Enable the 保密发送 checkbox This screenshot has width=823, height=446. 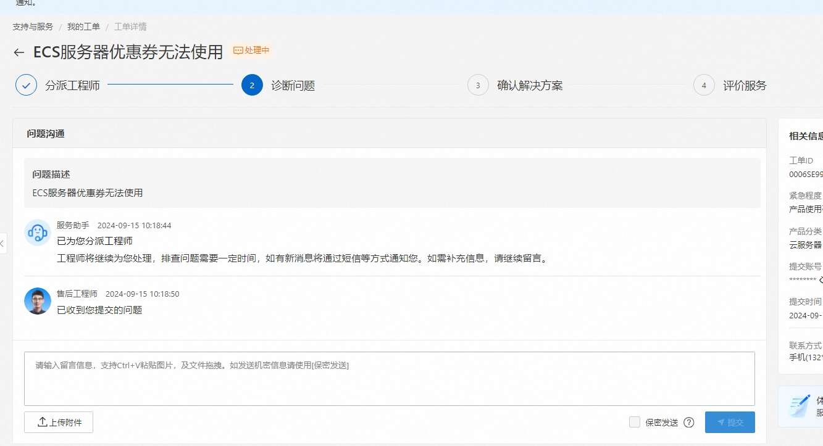coord(634,422)
